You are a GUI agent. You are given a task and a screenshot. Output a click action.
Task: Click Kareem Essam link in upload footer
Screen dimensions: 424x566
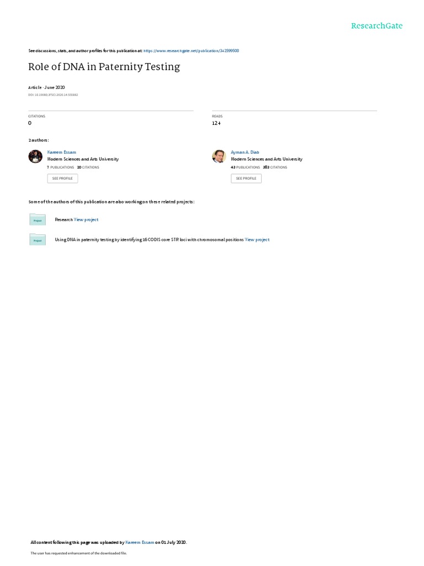(140, 542)
